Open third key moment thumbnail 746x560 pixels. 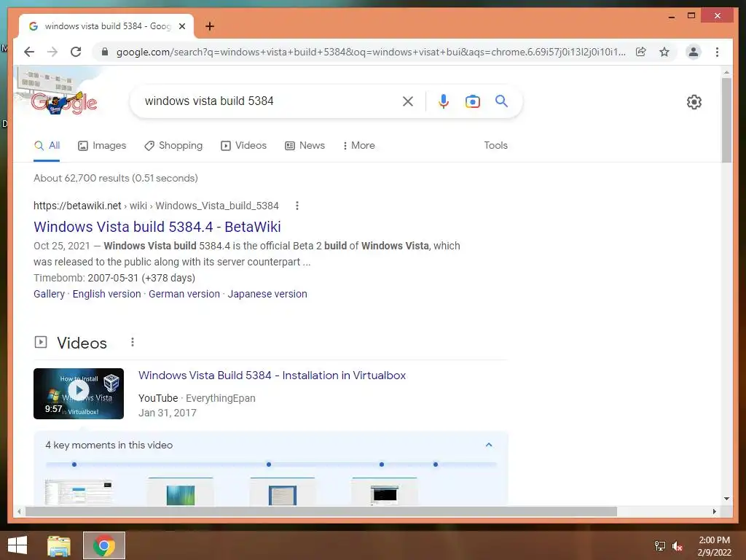tap(282, 492)
